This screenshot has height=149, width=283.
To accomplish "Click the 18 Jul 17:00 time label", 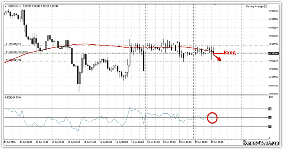I will (185, 142).
